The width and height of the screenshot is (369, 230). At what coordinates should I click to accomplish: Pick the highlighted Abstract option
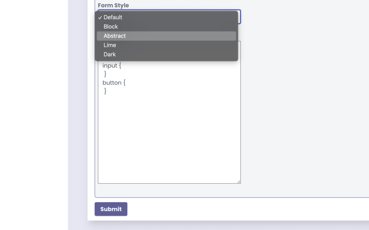click(115, 36)
